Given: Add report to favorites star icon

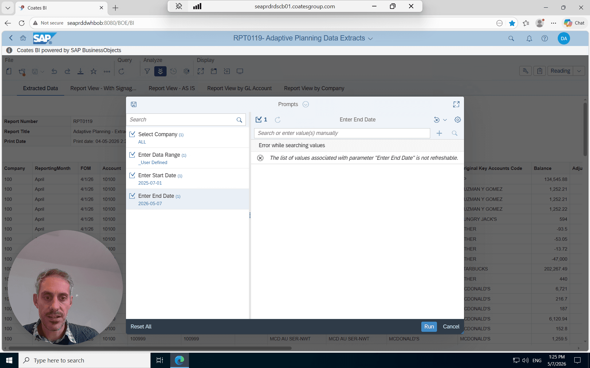Looking at the screenshot, I should click(x=93, y=71).
